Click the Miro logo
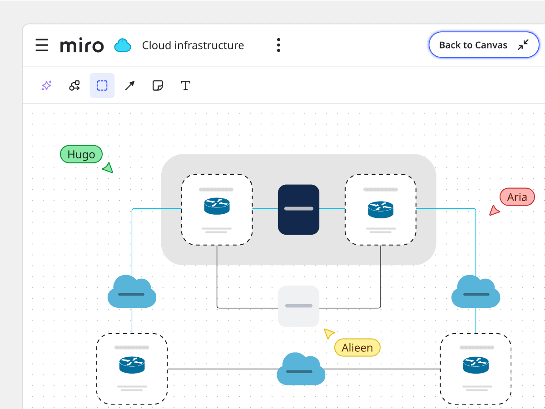Viewport: 545px width, 409px height. coord(82,45)
